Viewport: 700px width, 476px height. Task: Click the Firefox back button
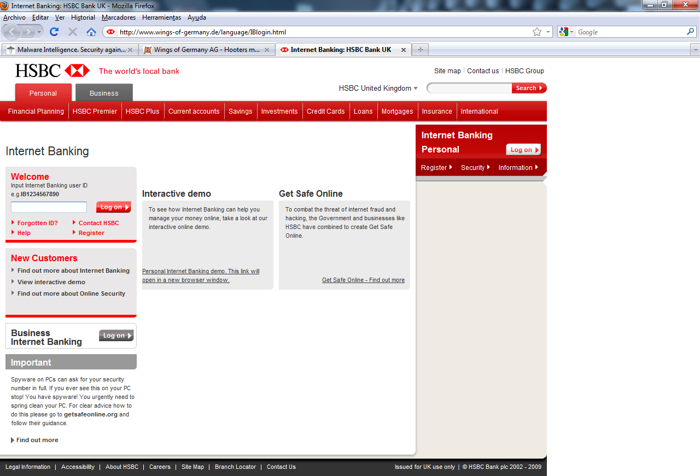coord(12,32)
